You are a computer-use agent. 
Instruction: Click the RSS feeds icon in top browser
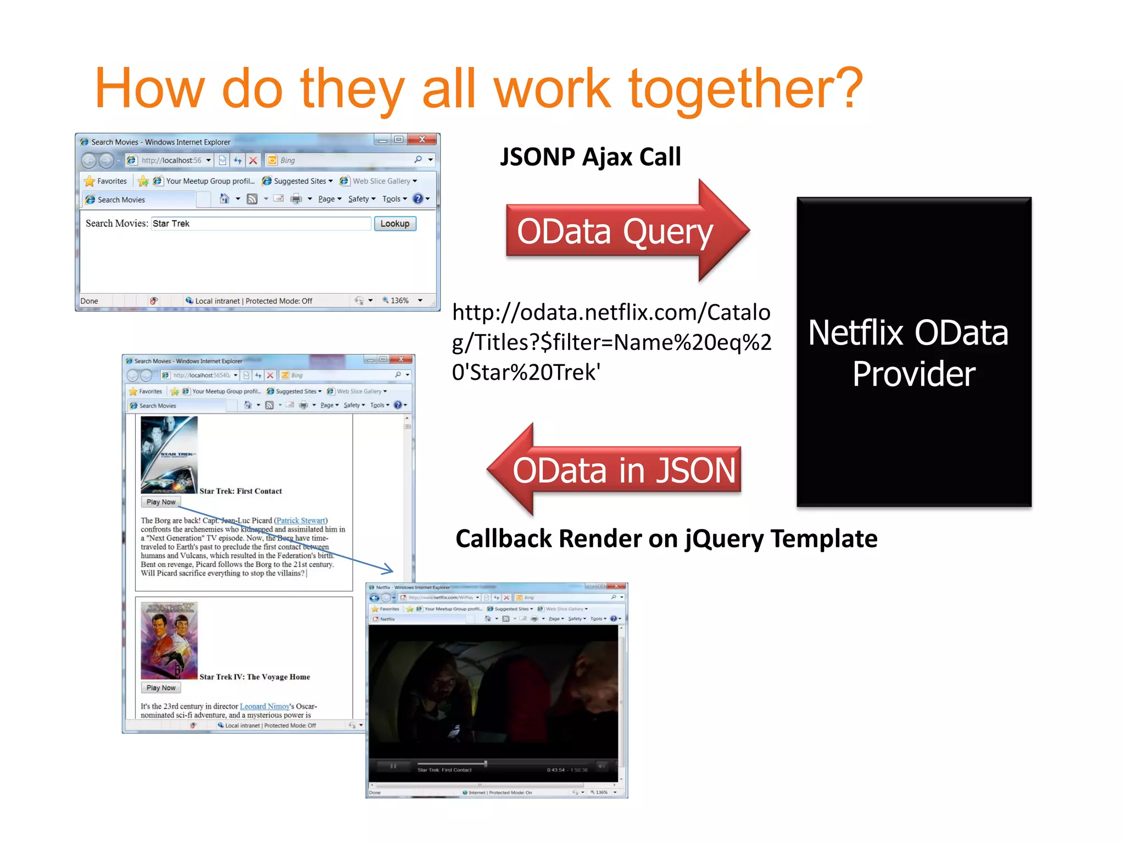(x=252, y=199)
